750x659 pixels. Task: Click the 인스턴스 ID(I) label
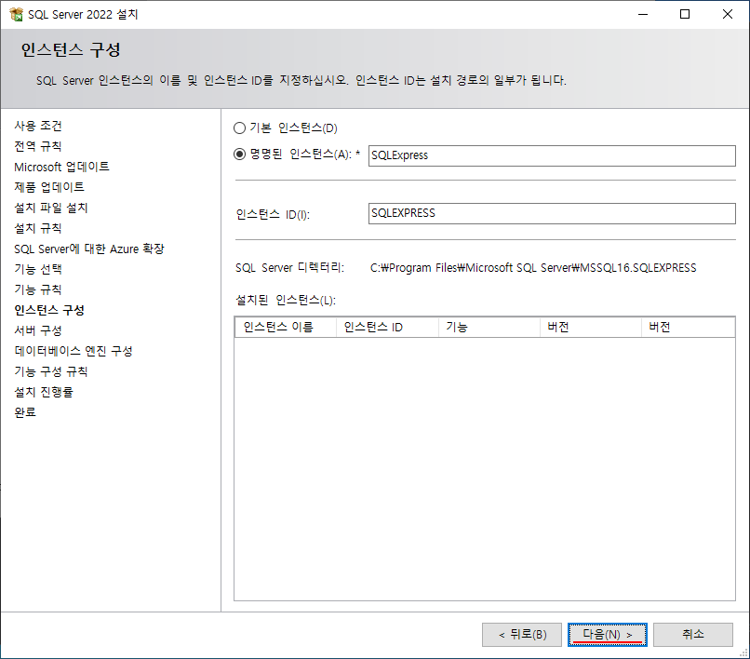tap(274, 214)
